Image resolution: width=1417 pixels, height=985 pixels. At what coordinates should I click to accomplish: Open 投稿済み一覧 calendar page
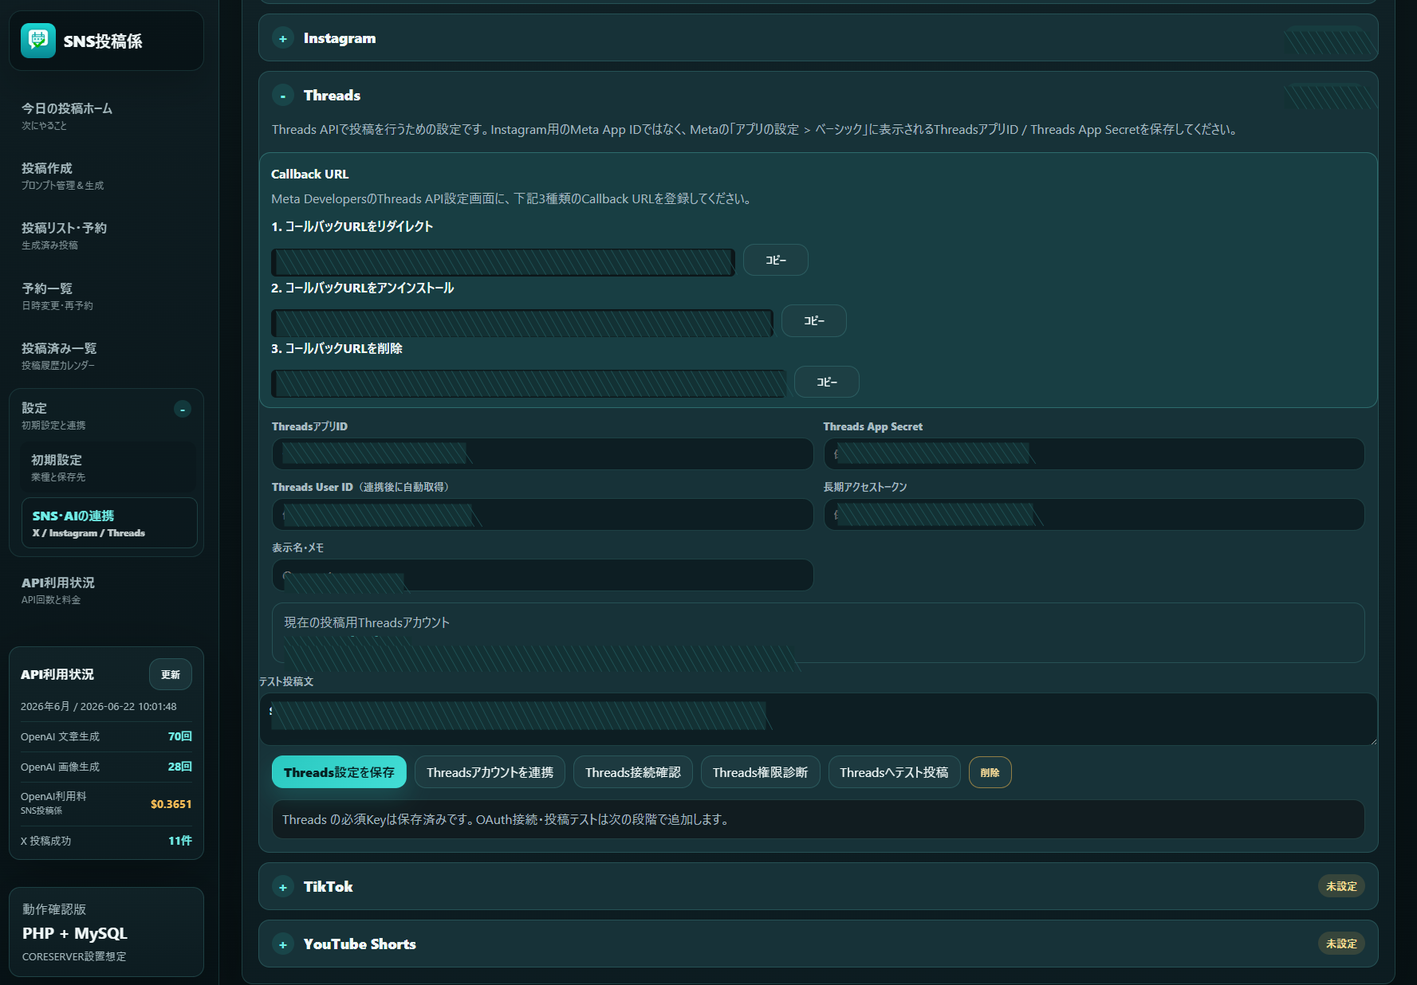click(106, 355)
